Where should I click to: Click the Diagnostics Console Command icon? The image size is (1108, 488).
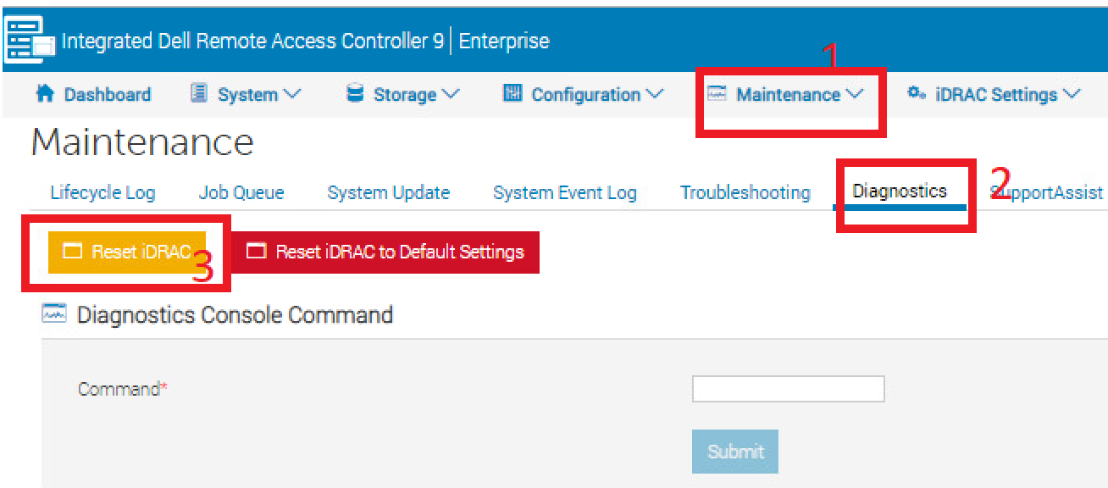click(x=53, y=313)
